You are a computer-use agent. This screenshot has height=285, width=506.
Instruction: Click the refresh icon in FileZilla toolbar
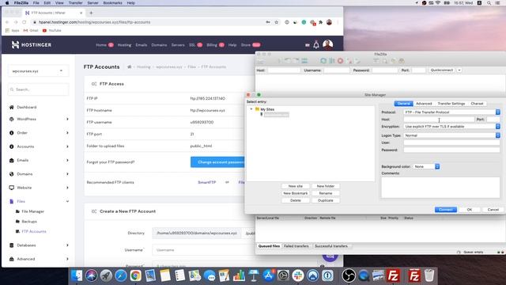323,61
